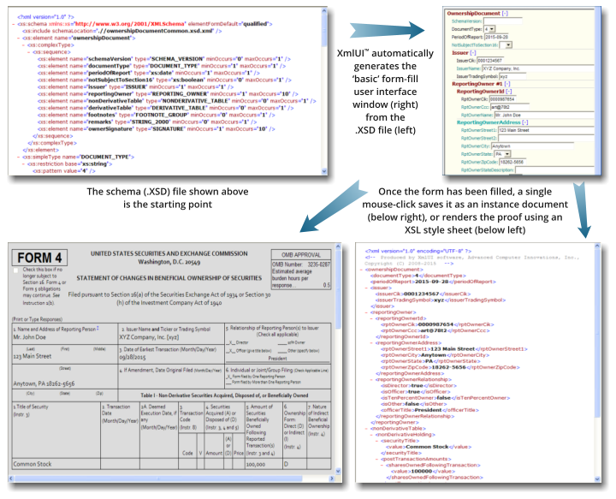Collapse reportingOwnerRelationship node in instance XML
The width and height of the screenshot is (616, 499).
click(371, 379)
